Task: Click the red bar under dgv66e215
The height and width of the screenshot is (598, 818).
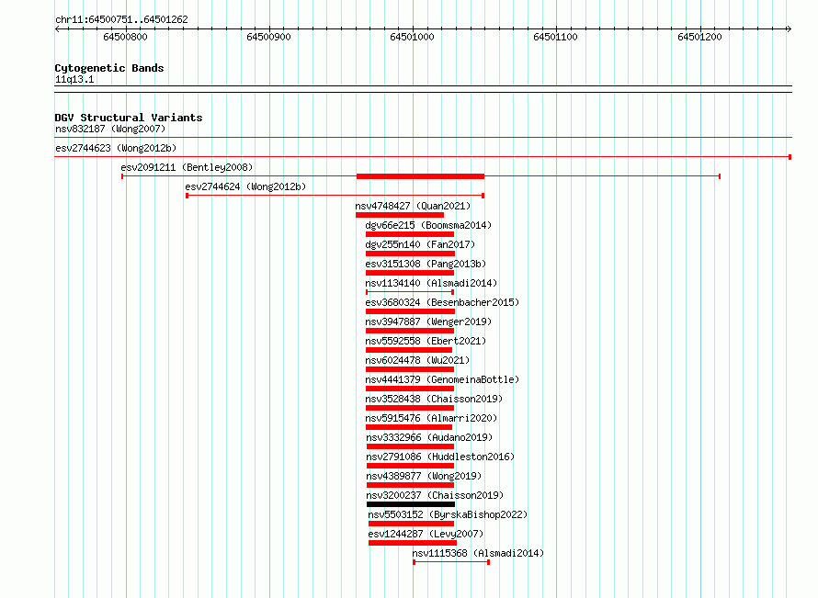Action: pos(410,234)
